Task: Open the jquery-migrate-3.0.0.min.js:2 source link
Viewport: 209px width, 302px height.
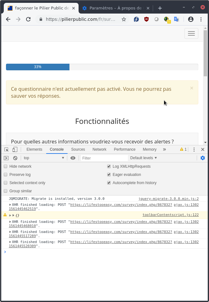Action: 168,199
